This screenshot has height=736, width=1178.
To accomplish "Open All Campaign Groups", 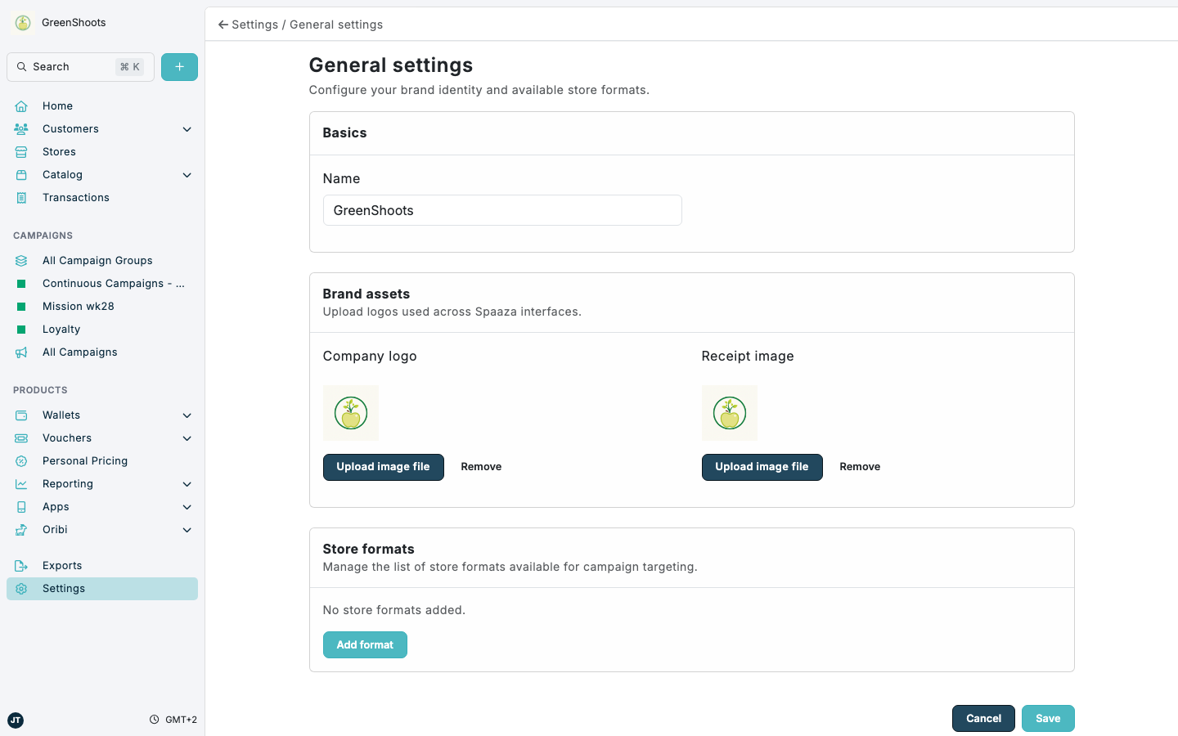I will pos(97,260).
